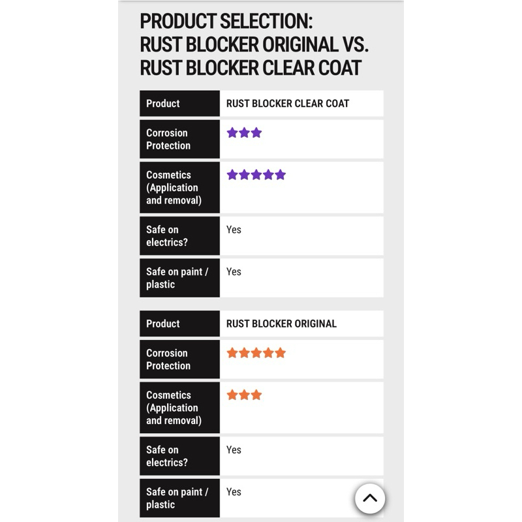The image size is (522, 522).
Task: Click Original's Corrosion Protection label
Action: (168, 359)
